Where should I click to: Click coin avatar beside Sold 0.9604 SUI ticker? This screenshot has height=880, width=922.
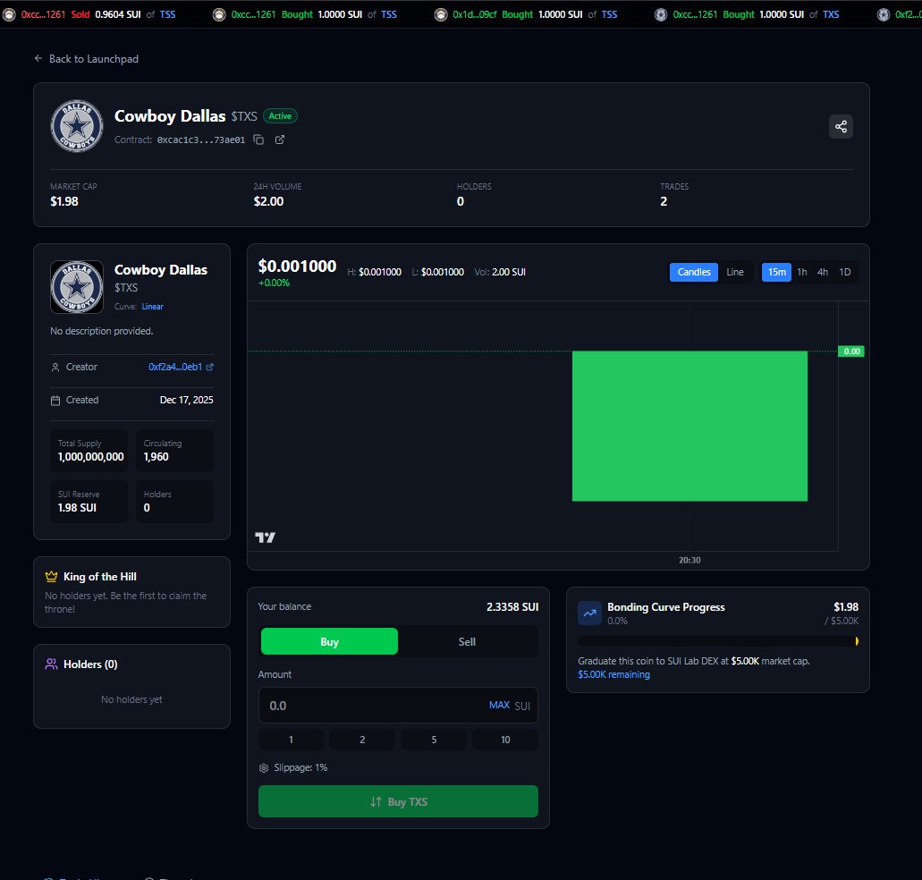(x=10, y=14)
